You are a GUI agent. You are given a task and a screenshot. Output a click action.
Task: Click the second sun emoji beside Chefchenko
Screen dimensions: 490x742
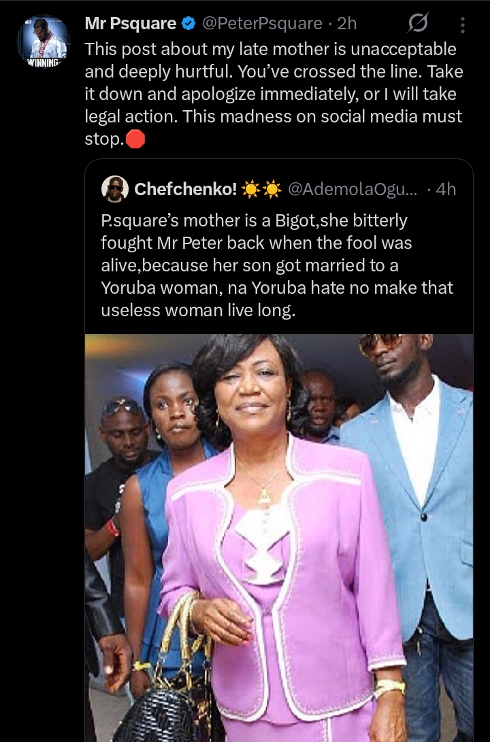[x=272, y=189]
